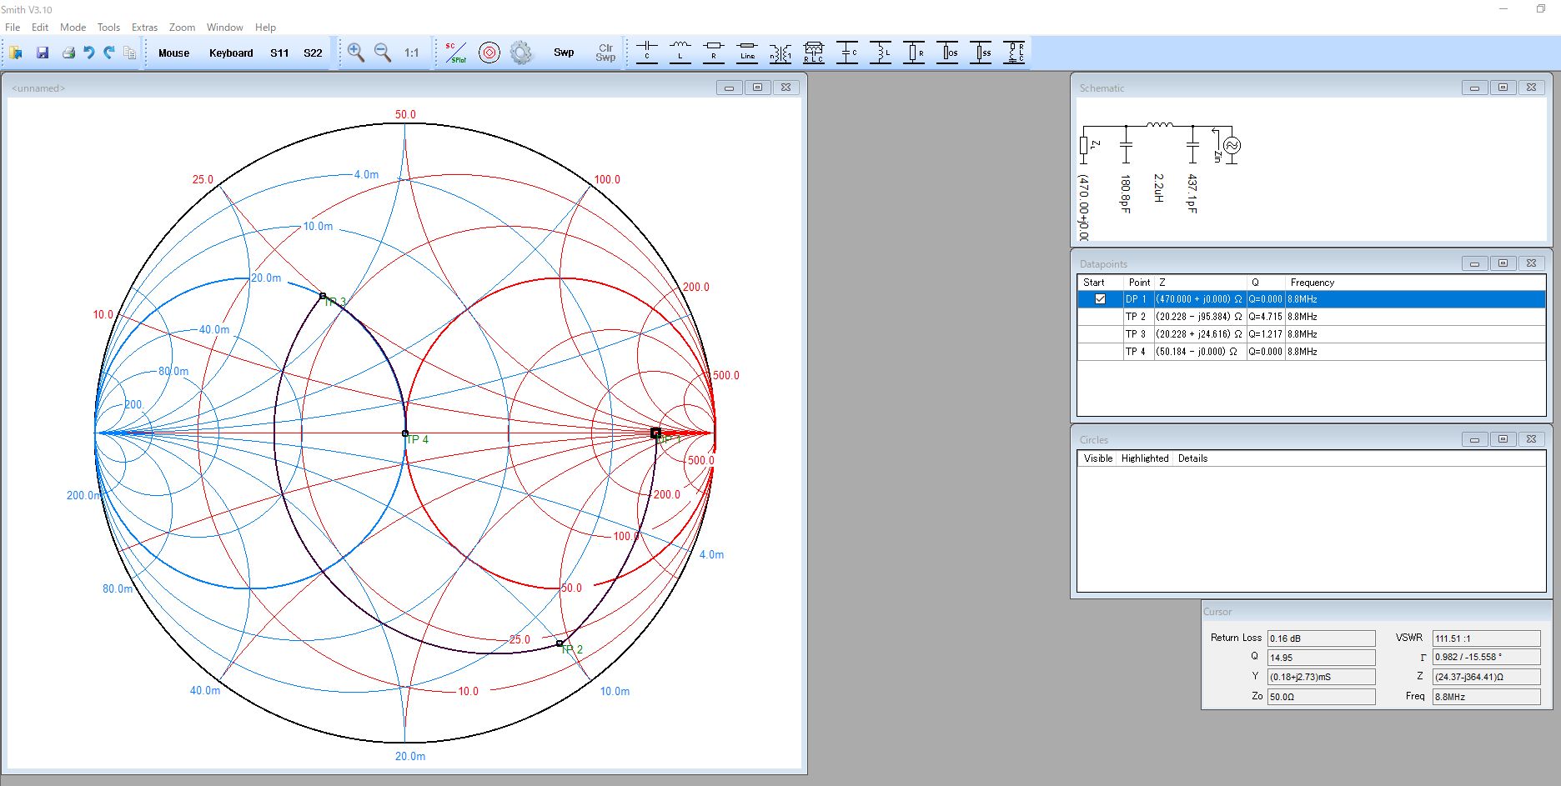Insert the shunt series-RLC element
Image resolution: width=1561 pixels, height=786 pixels.
click(x=1014, y=52)
